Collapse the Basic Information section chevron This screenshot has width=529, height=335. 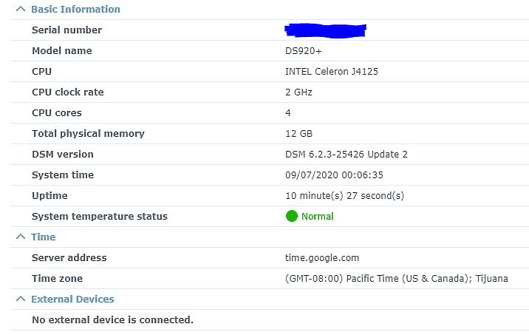pyautogui.click(x=21, y=9)
